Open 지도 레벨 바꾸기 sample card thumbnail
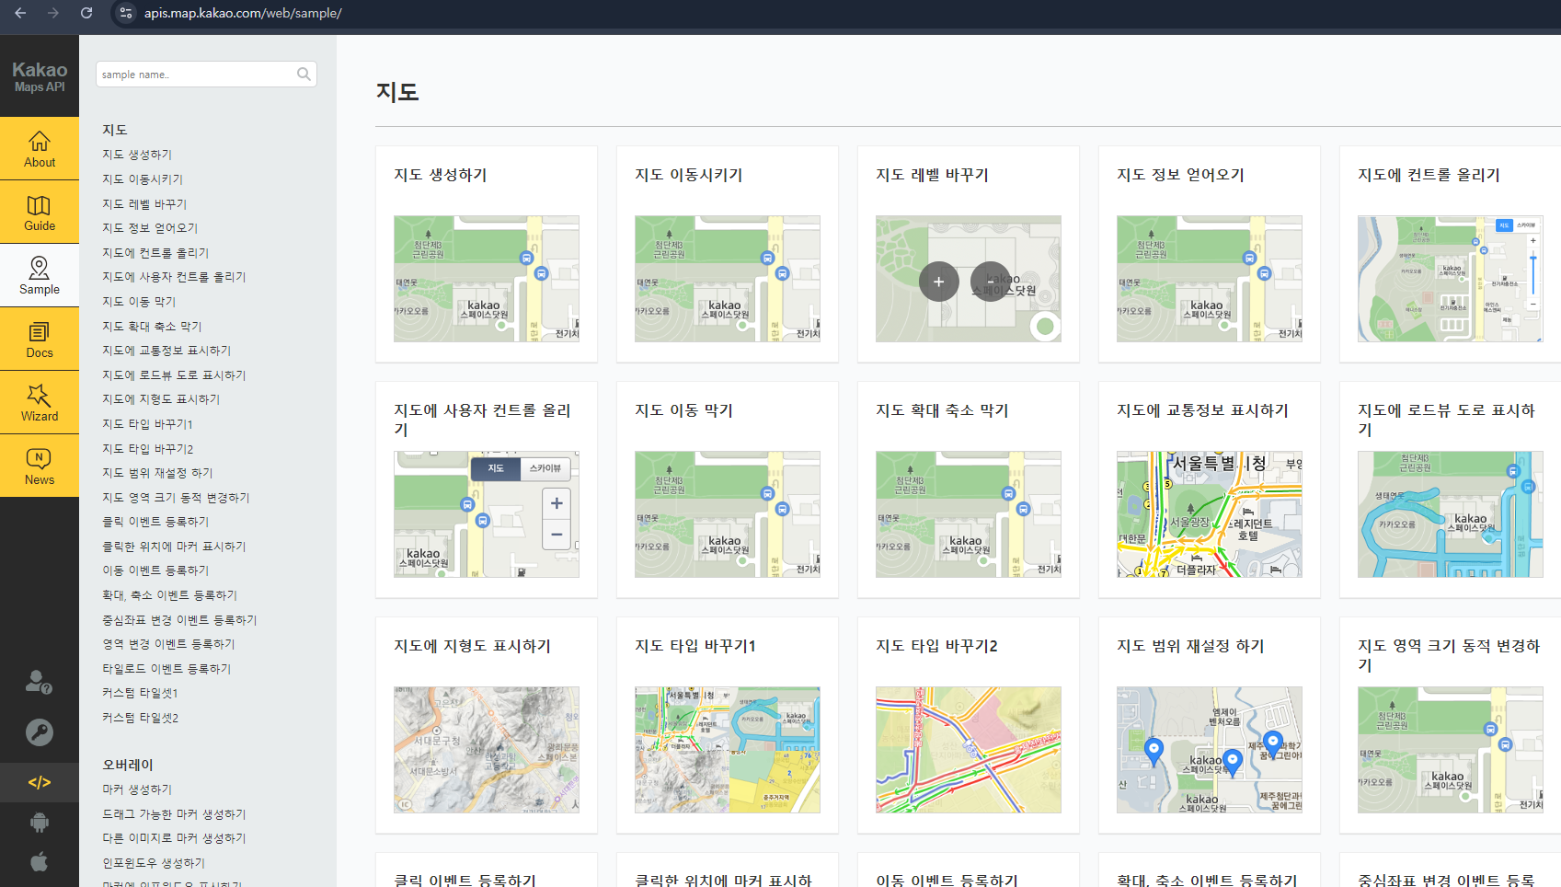The height and width of the screenshot is (887, 1561). click(969, 279)
